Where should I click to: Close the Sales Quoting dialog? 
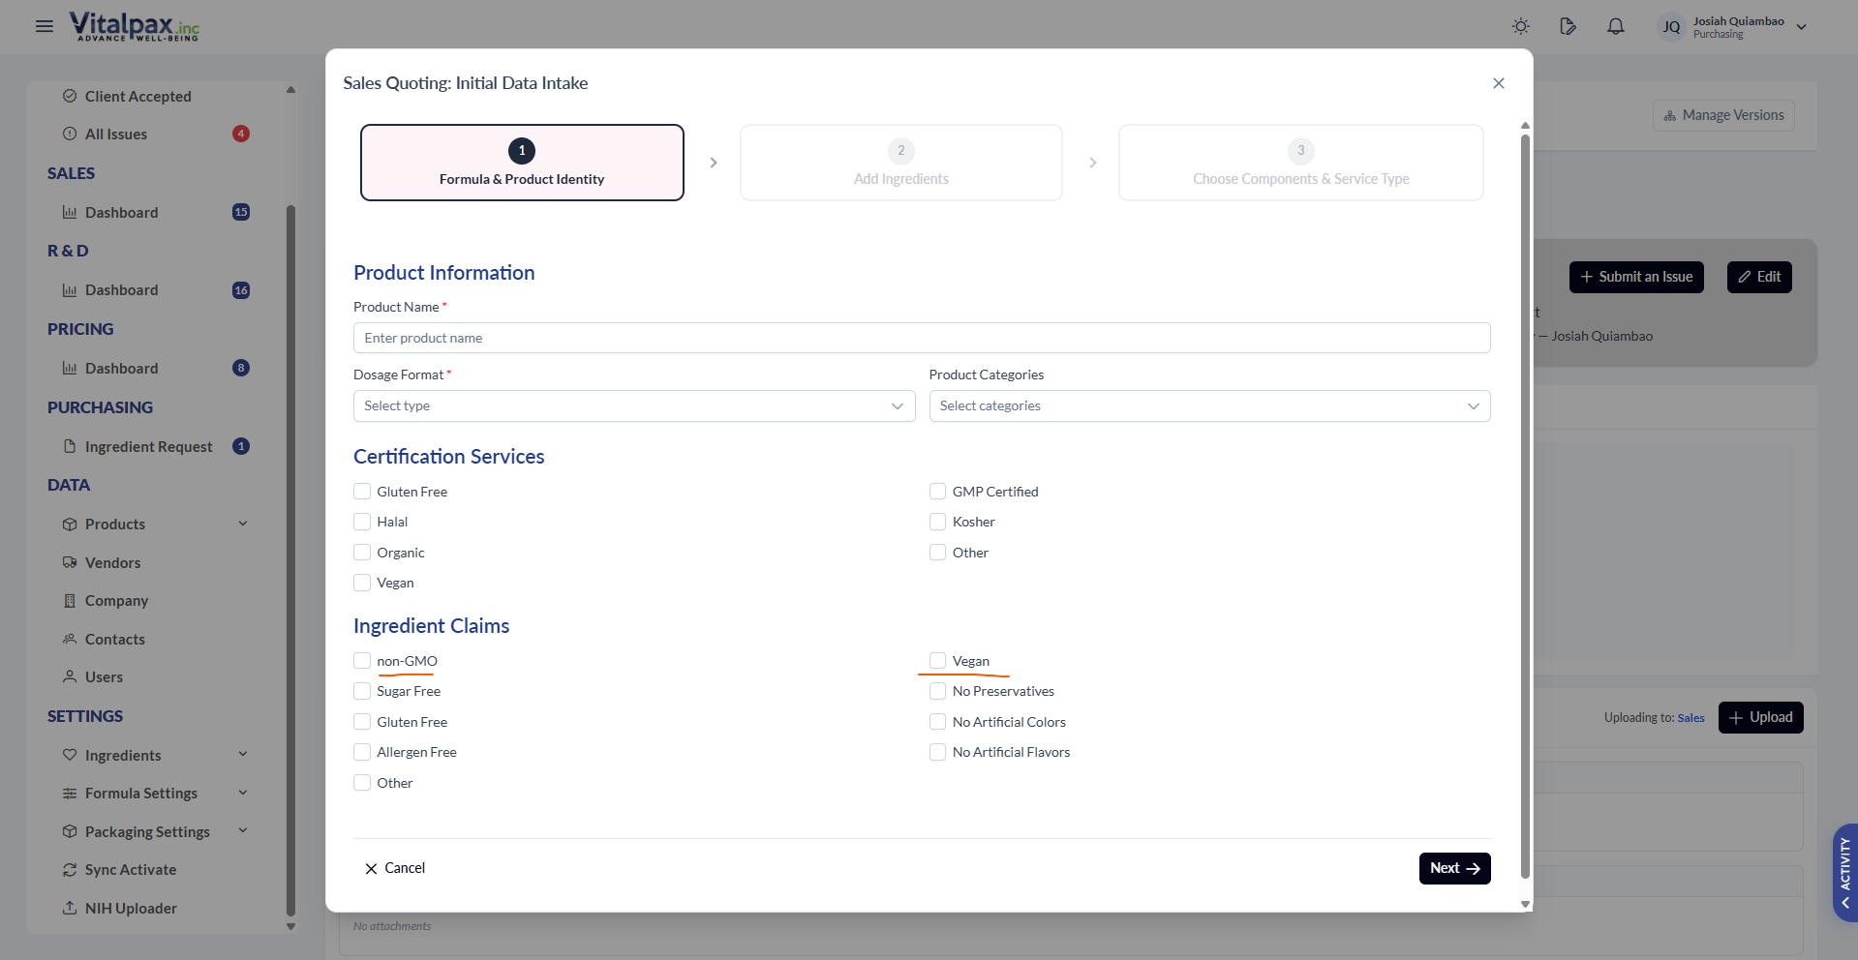tap(1498, 83)
